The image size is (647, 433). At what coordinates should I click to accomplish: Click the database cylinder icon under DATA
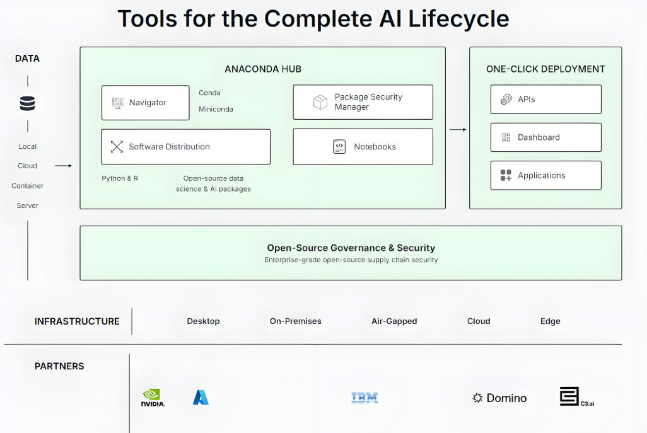point(27,103)
